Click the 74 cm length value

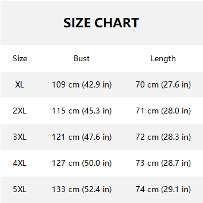pos(147,189)
